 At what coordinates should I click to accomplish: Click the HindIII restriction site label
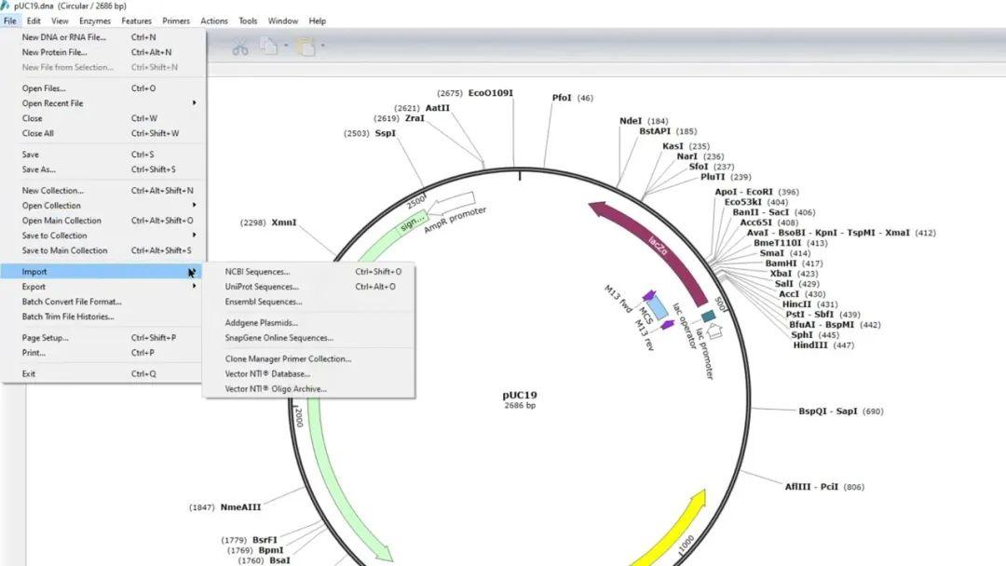pyautogui.click(x=810, y=344)
